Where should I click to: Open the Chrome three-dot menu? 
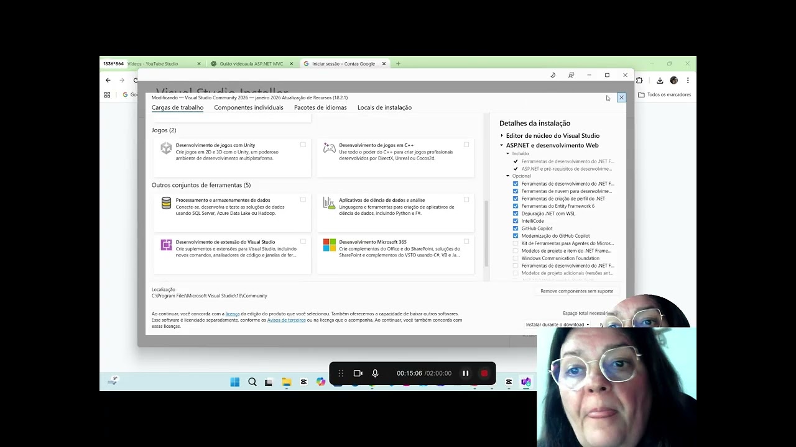click(688, 80)
